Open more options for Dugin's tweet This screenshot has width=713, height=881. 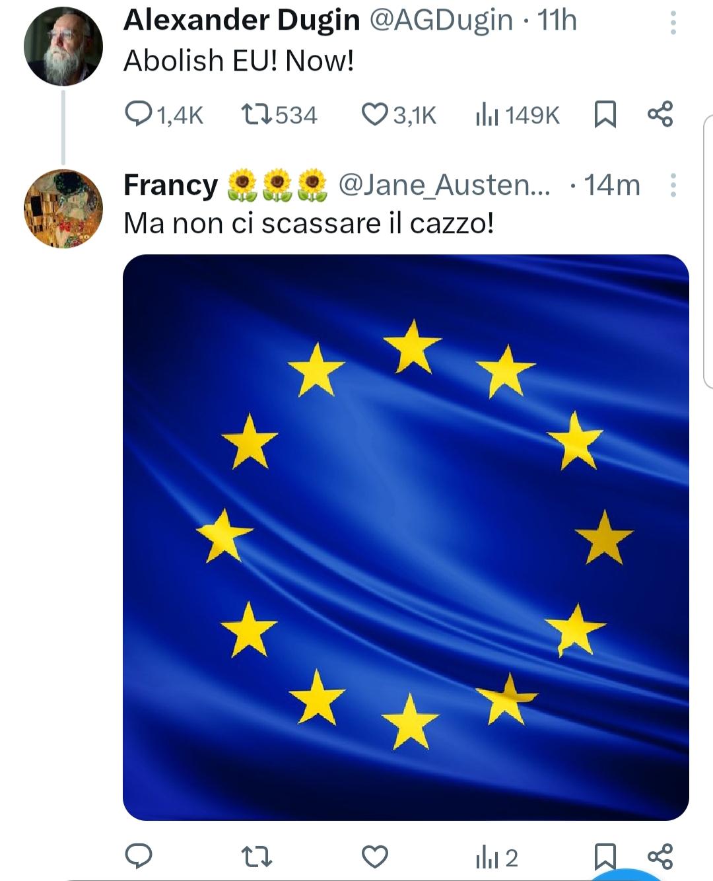(x=673, y=23)
